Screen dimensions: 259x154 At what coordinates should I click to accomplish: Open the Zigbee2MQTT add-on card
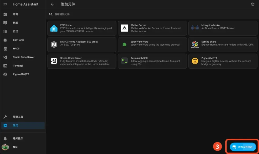pyautogui.click(x=223, y=61)
